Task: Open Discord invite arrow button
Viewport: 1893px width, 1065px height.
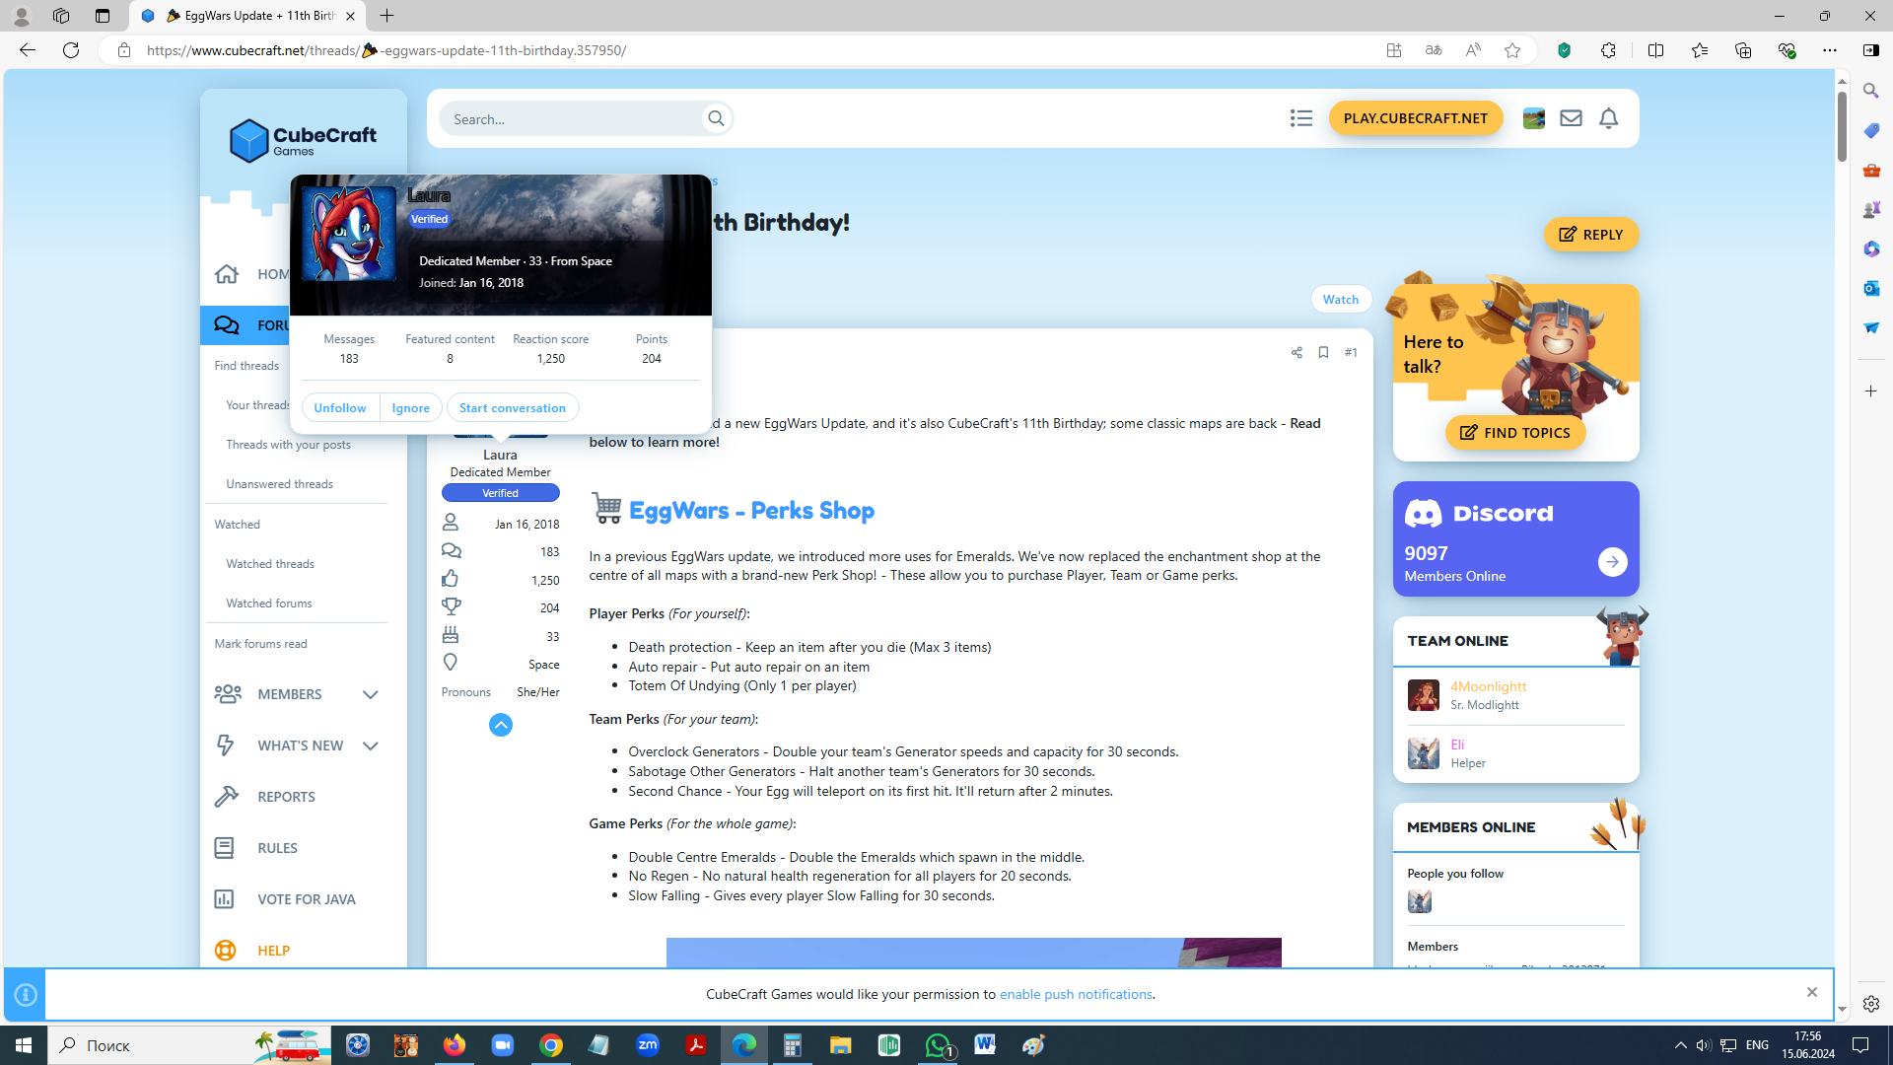Action: 1612,562
